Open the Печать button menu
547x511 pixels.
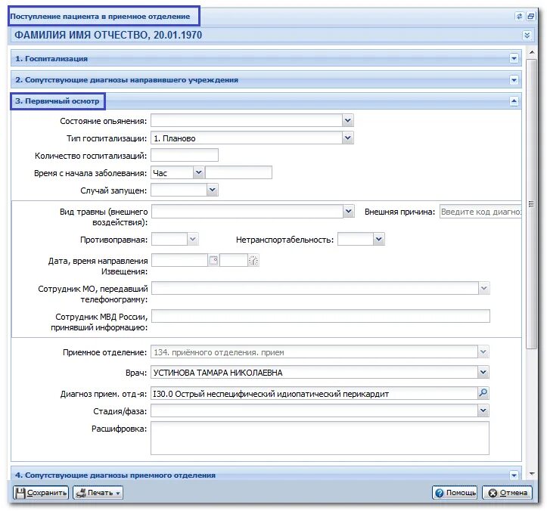[98, 493]
